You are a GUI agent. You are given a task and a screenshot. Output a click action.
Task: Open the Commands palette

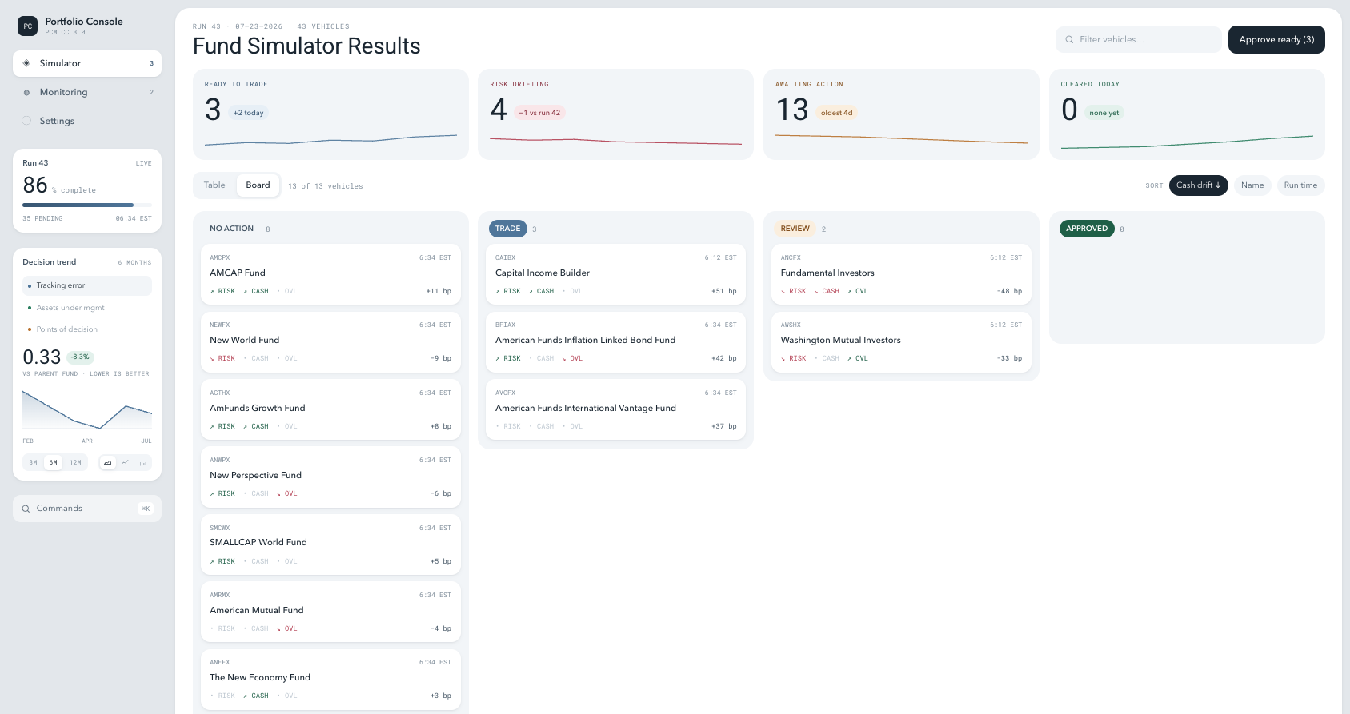tap(87, 509)
